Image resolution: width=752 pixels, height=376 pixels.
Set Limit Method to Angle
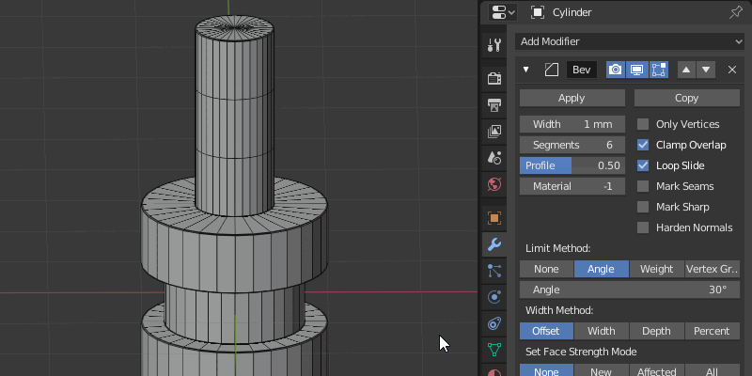tap(601, 269)
